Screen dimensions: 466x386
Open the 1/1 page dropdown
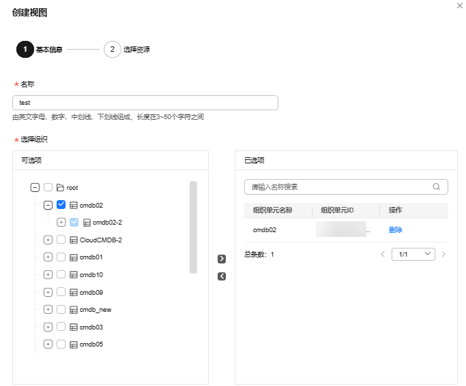point(413,254)
